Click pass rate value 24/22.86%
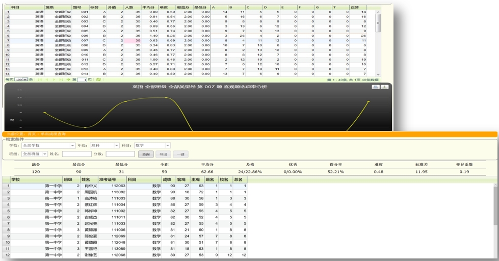This screenshot has width=499, height=261. [250, 172]
